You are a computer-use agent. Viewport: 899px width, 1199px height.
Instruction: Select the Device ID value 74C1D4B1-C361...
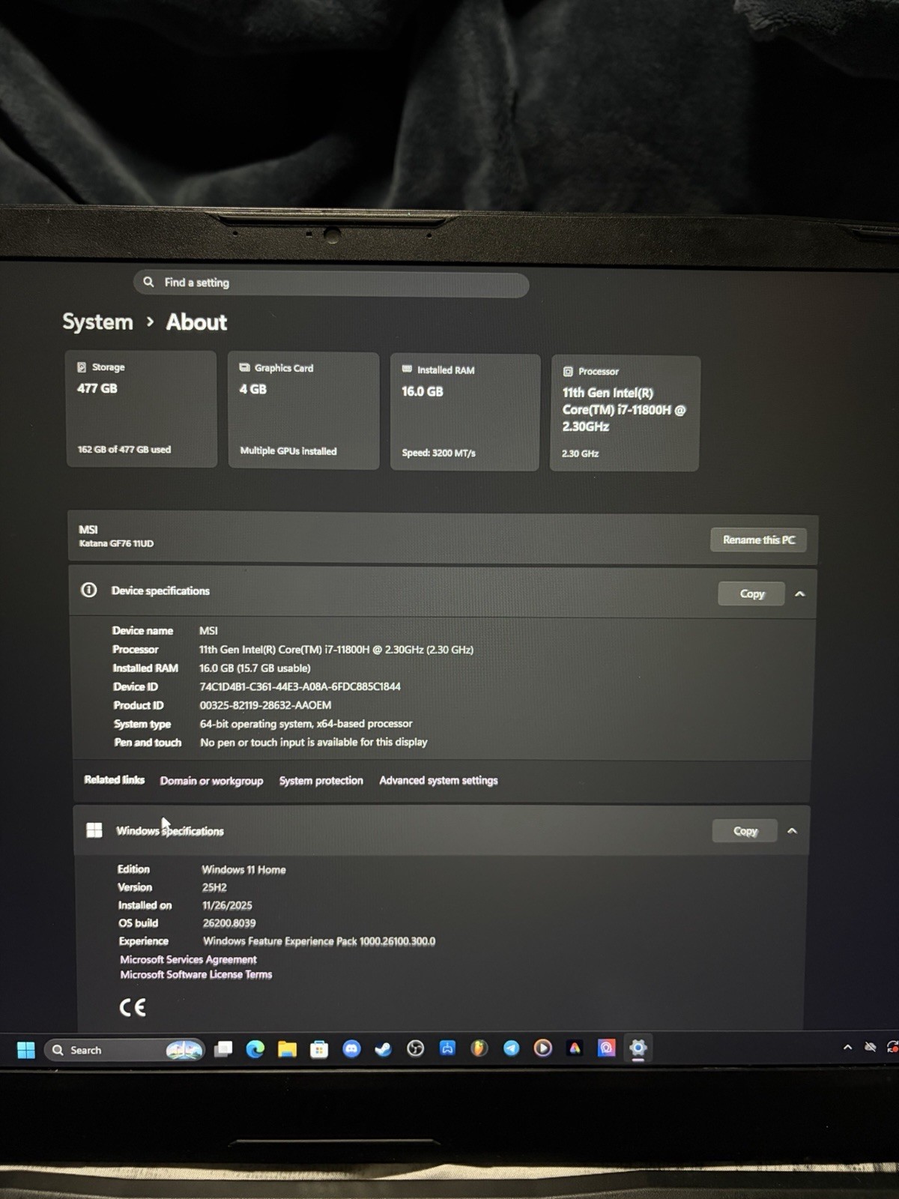pyautogui.click(x=300, y=686)
